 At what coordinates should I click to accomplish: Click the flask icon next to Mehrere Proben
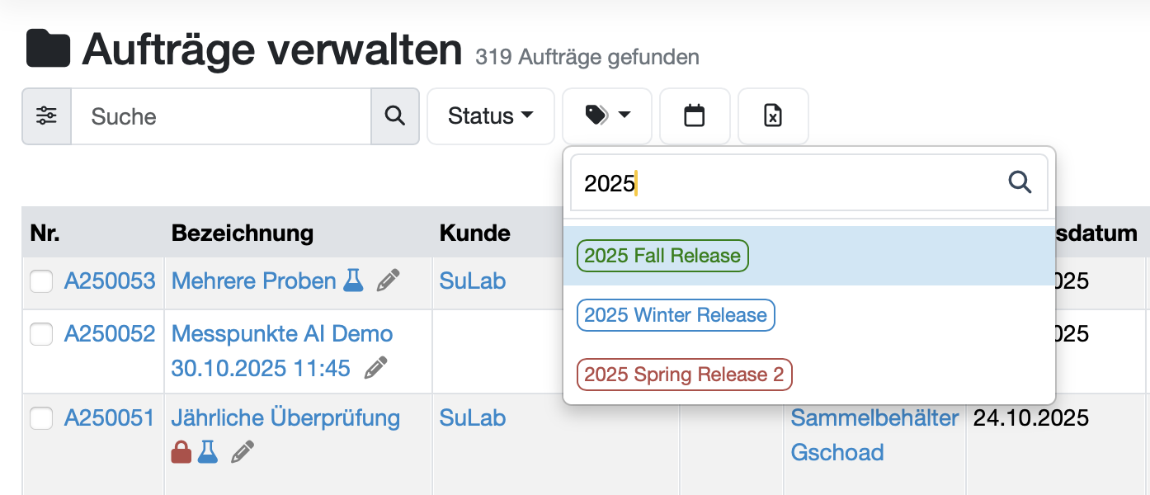pyautogui.click(x=353, y=280)
